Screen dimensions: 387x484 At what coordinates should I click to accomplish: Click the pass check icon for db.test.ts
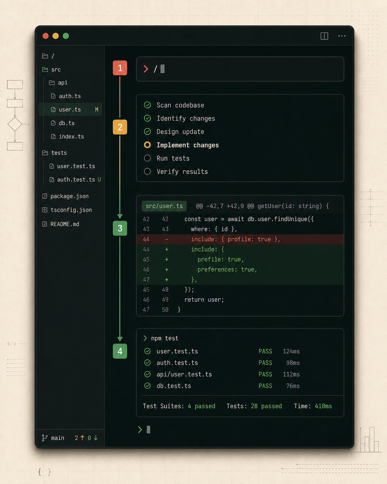(x=147, y=386)
